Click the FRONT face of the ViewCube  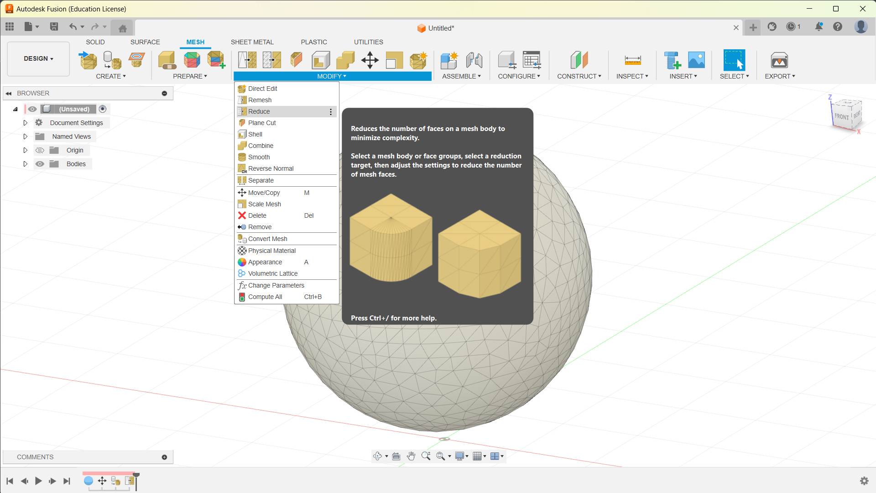click(841, 116)
